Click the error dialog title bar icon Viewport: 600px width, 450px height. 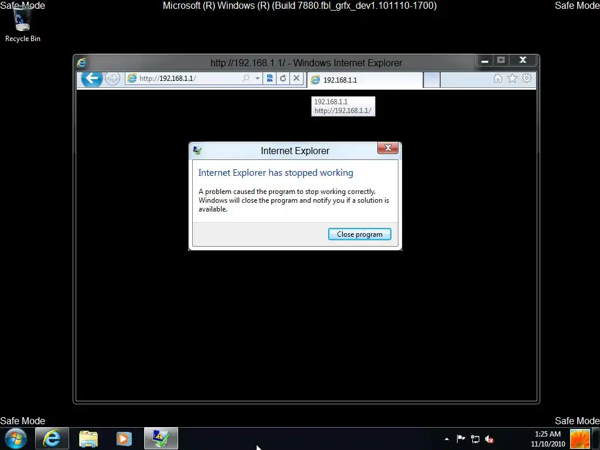coord(197,151)
